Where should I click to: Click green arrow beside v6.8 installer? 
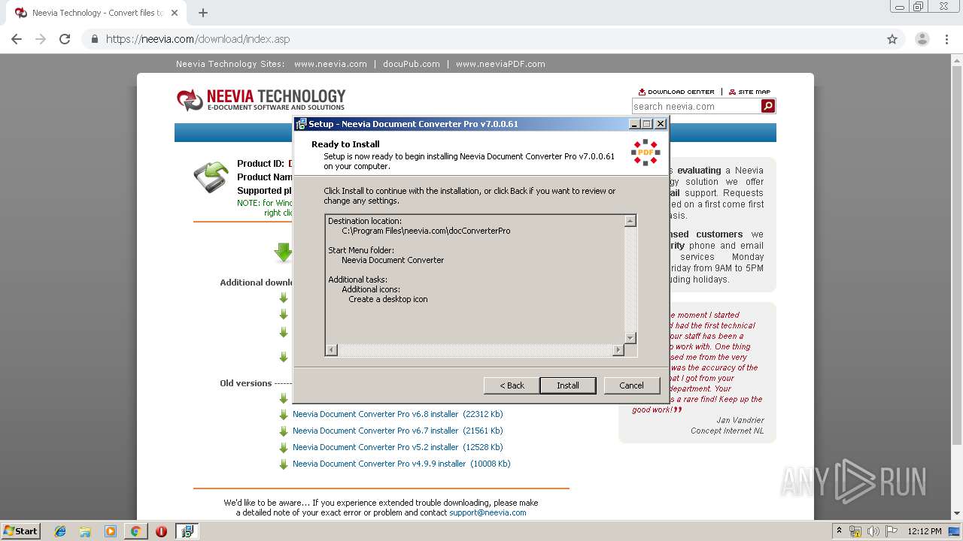[x=284, y=415]
